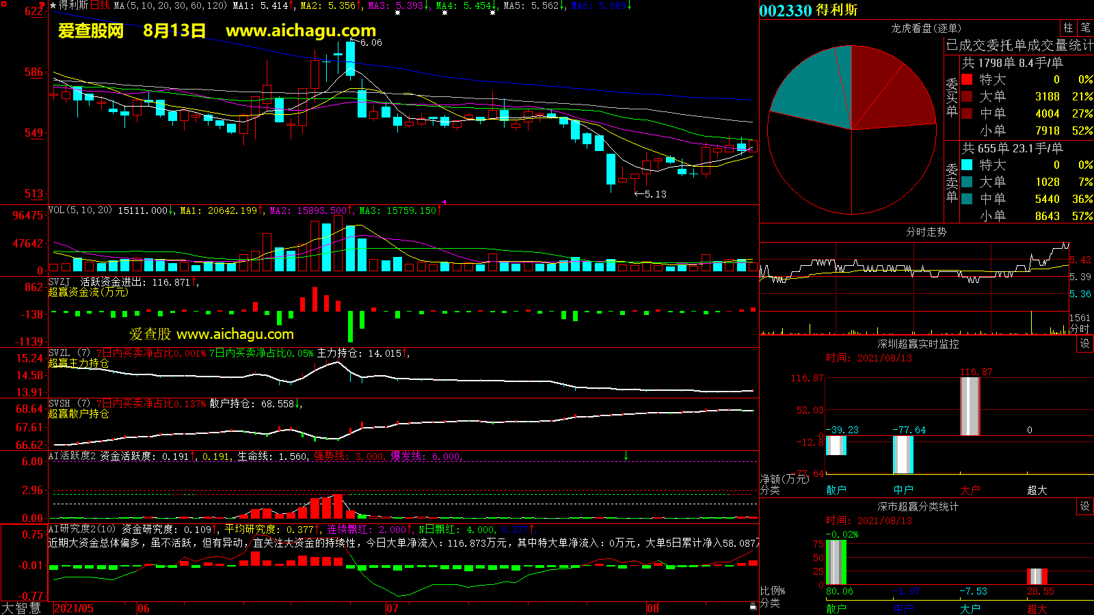Image resolution: width=1094 pixels, height=615 pixels.
Task: Click the green down arrow in AI活跃度 panel
Action: [626, 456]
